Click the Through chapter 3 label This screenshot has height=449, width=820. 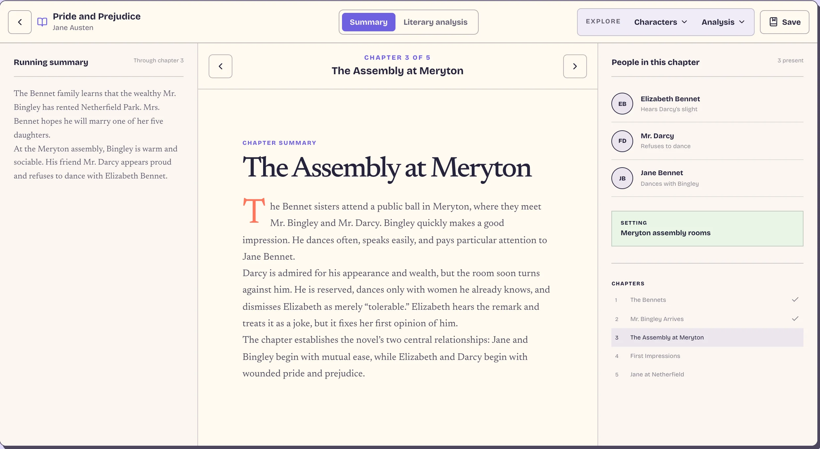pyautogui.click(x=158, y=60)
